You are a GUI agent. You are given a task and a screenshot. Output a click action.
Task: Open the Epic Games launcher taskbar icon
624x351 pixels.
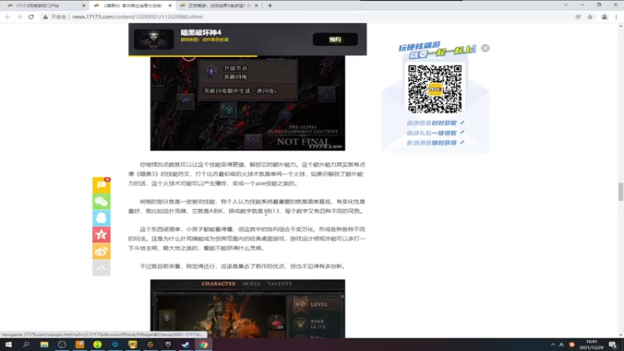(x=168, y=345)
